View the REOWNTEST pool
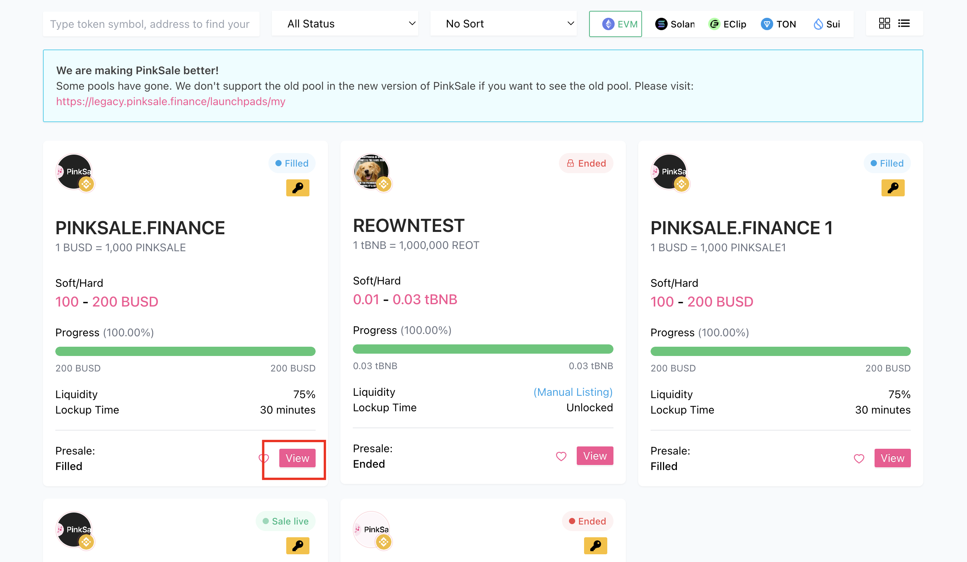The height and width of the screenshot is (562, 967). click(595, 456)
